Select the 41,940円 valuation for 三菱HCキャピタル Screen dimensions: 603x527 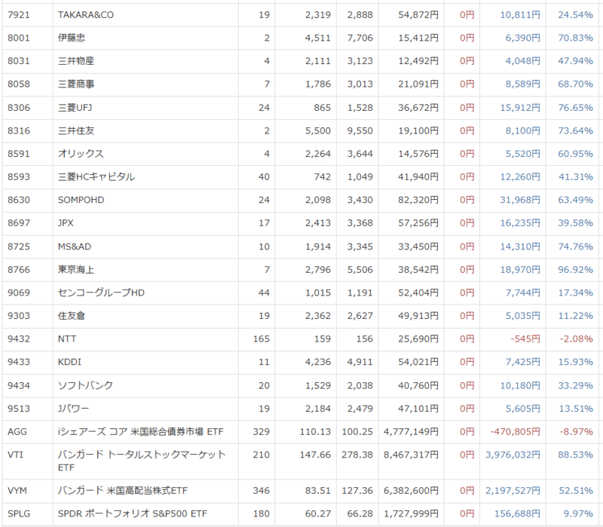(x=418, y=177)
